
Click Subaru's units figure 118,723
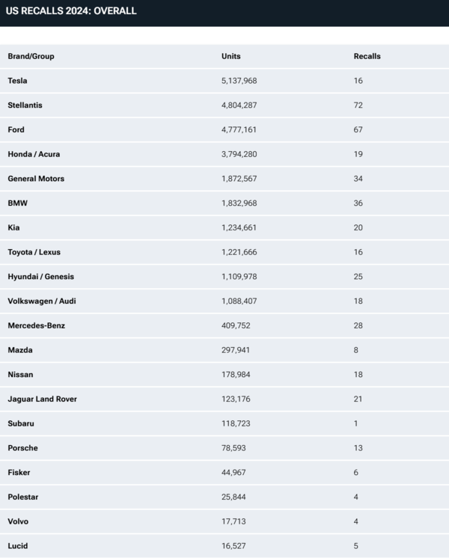point(236,423)
